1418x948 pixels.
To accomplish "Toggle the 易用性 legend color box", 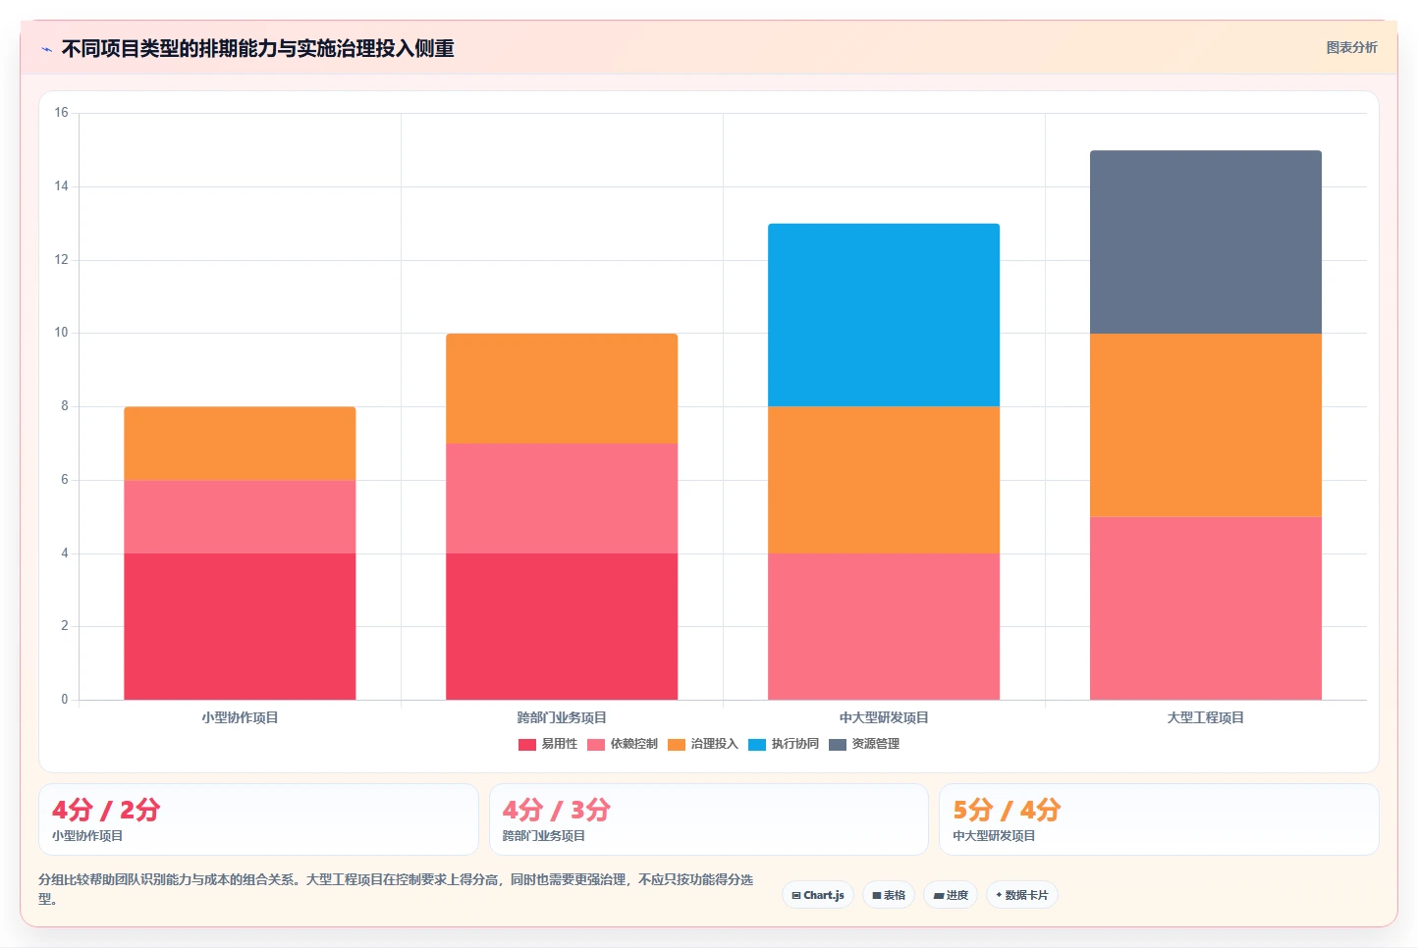I will click(527, 745).
